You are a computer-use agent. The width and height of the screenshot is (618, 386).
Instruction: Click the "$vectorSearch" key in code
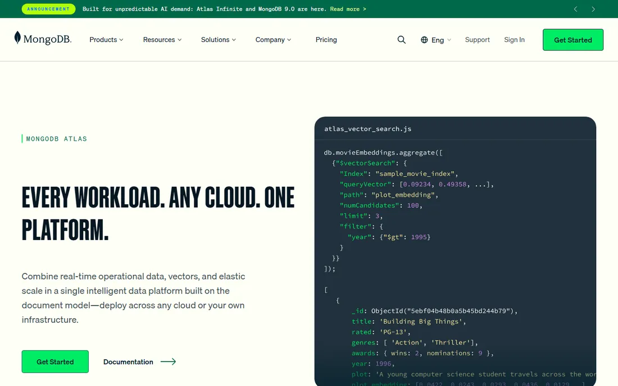pyautogui.click(x=365, y=163)
